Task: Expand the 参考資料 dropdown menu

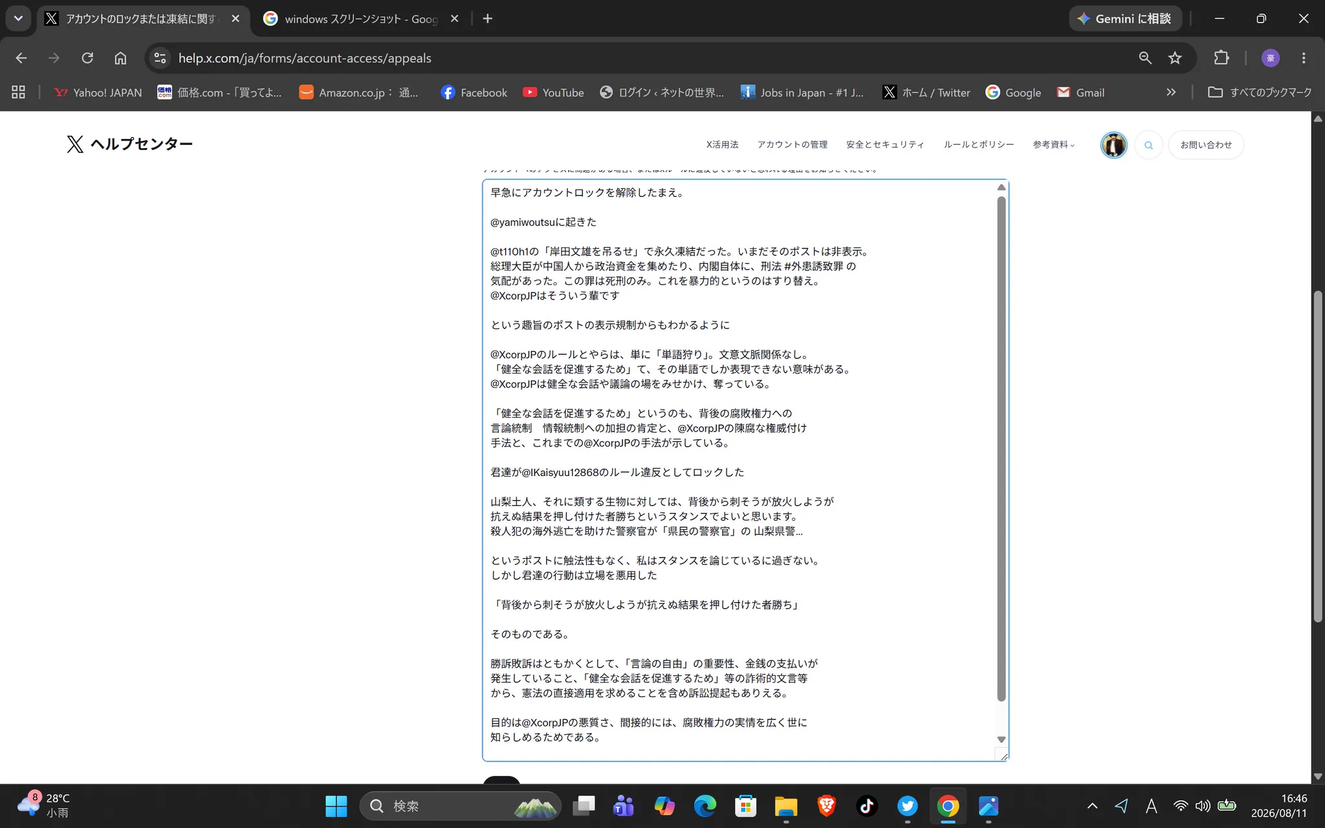Action: pyautogui.click(x=1053, y=145)
